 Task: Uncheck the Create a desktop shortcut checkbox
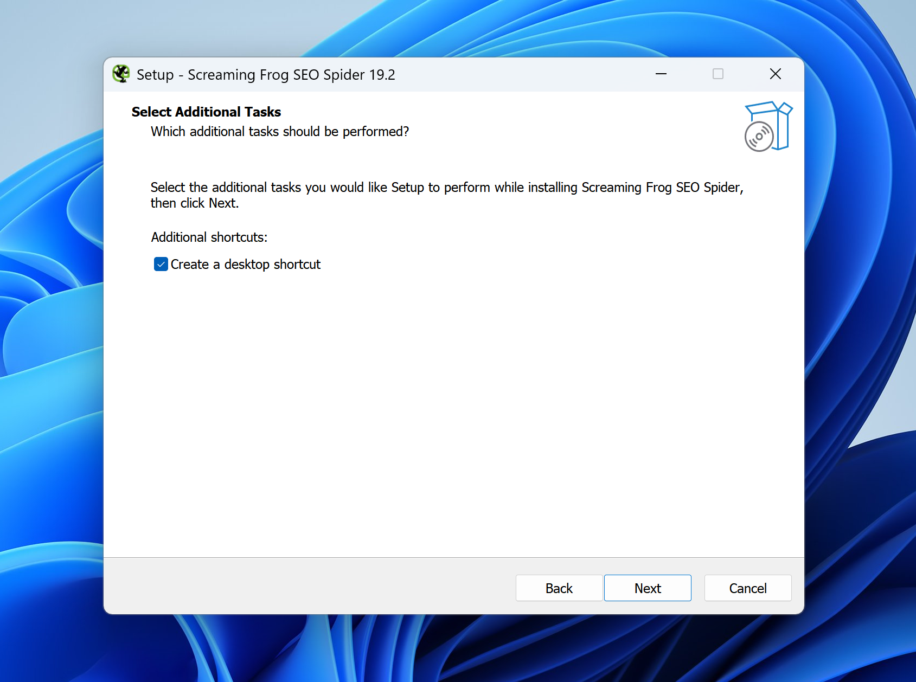point(161,264)
